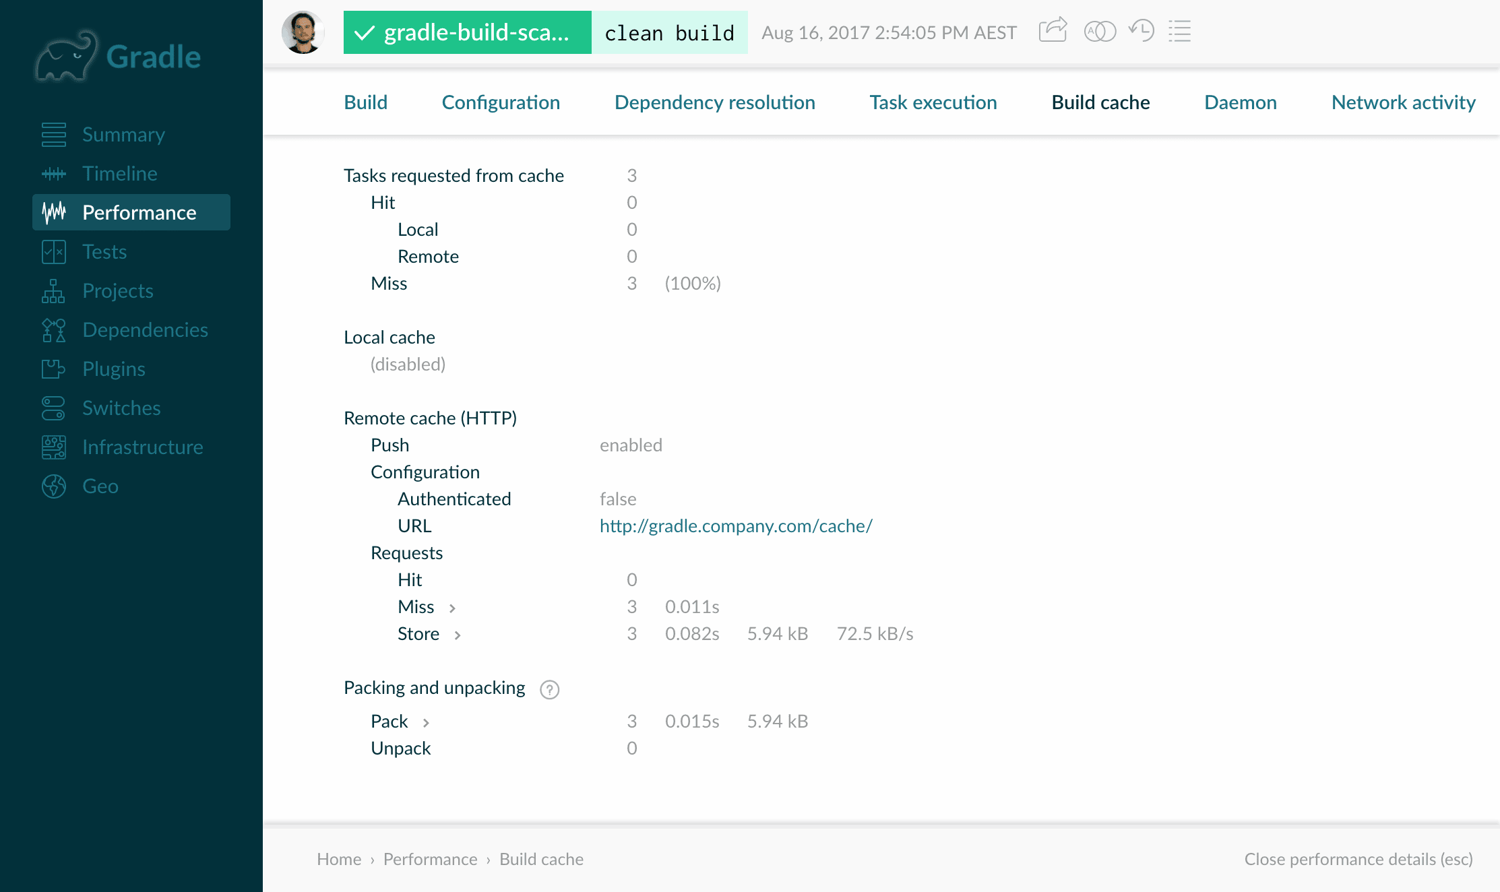Screen dimensions: 1500x892
Task: Click the Infrastructure board icon
Action: click(x=54, y=447)
